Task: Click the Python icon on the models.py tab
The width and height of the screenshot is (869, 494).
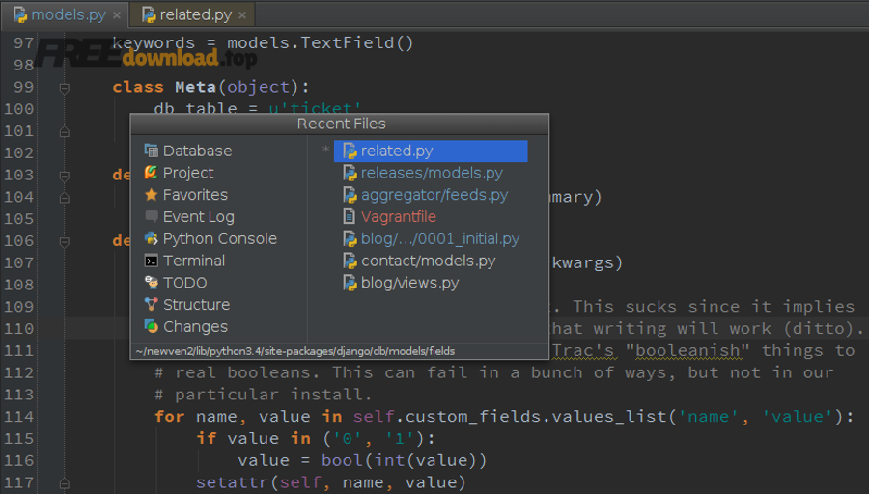Action: pyautogui.click(x=20, y=14)
